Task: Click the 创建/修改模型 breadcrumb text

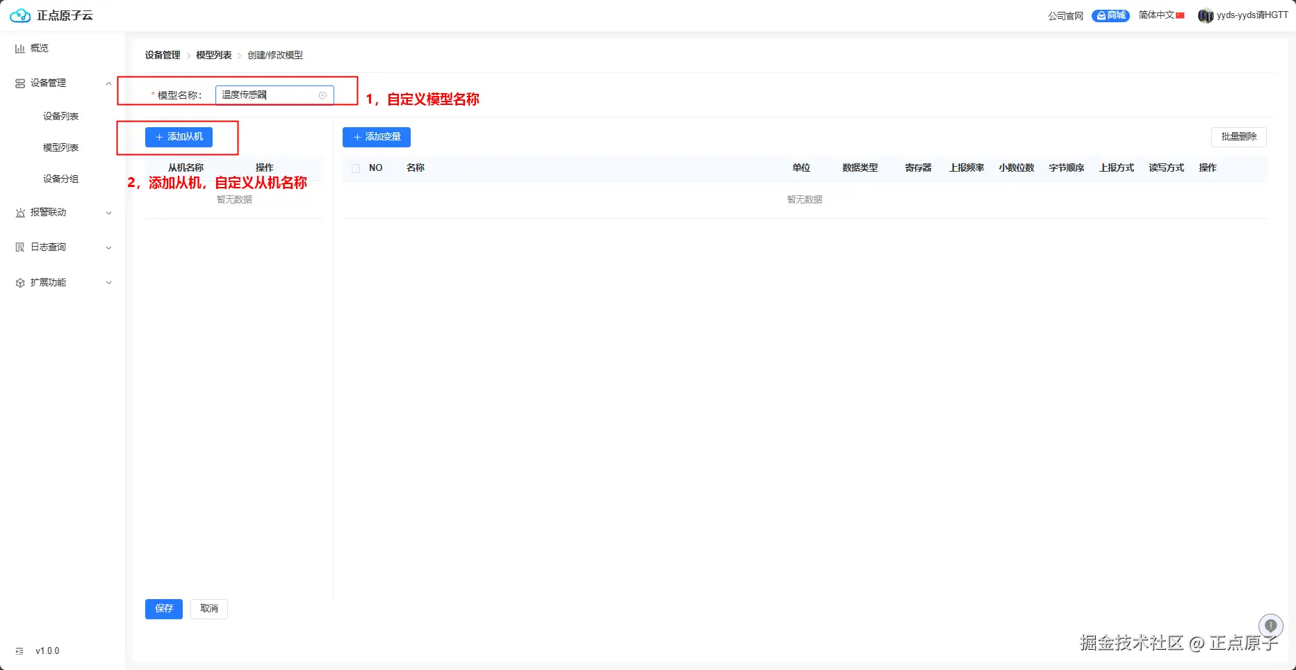Action: coord(275,55)
